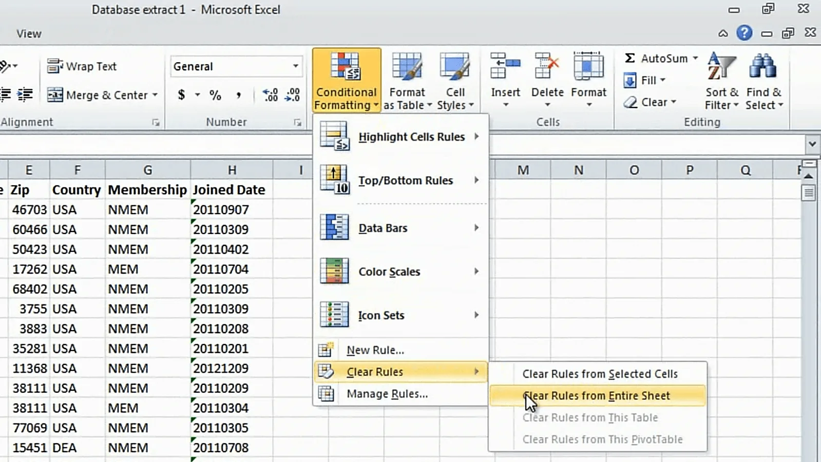The image size is (821, 462).
Task: Click the Format cells icon
Action: point(588,66)
